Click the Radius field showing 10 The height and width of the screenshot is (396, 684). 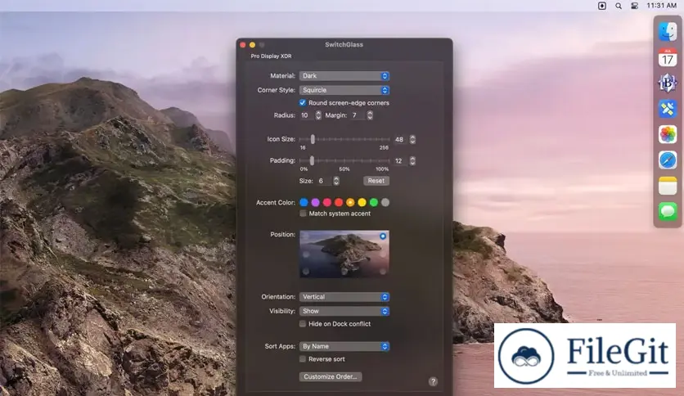pos(307,115)
